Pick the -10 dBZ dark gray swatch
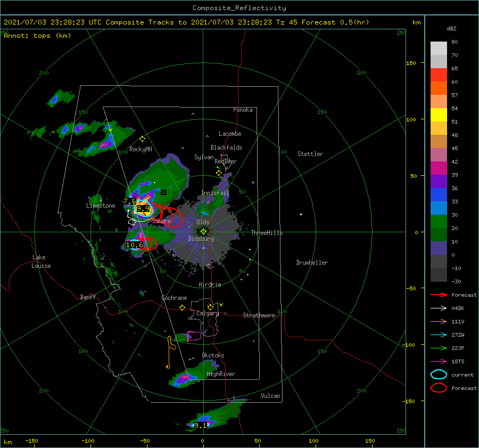Image resolution: width=479 pixels, height=448 pixels. pyautogui.click(x=439, y=275)
